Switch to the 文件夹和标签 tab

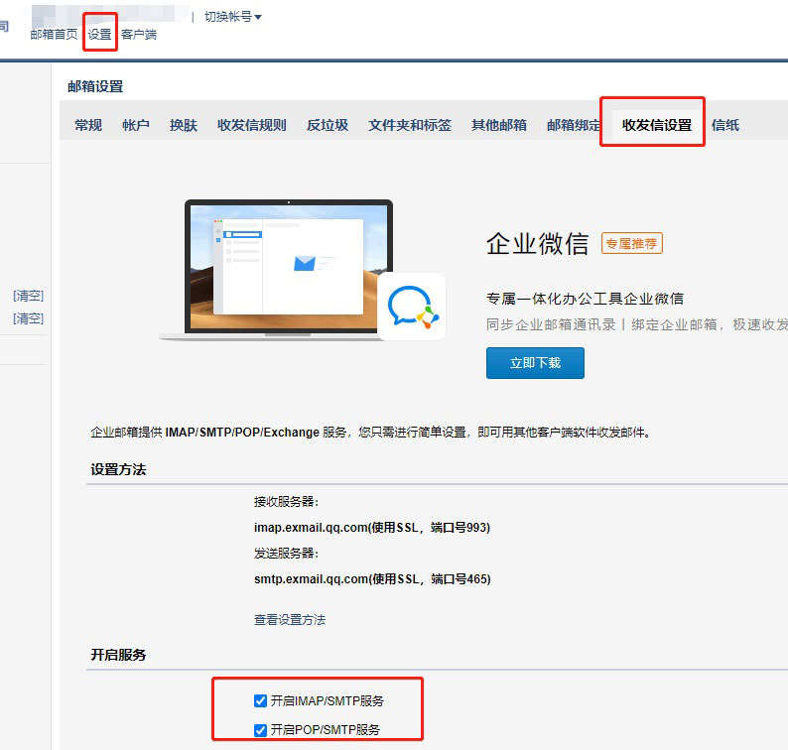(410, 125)
